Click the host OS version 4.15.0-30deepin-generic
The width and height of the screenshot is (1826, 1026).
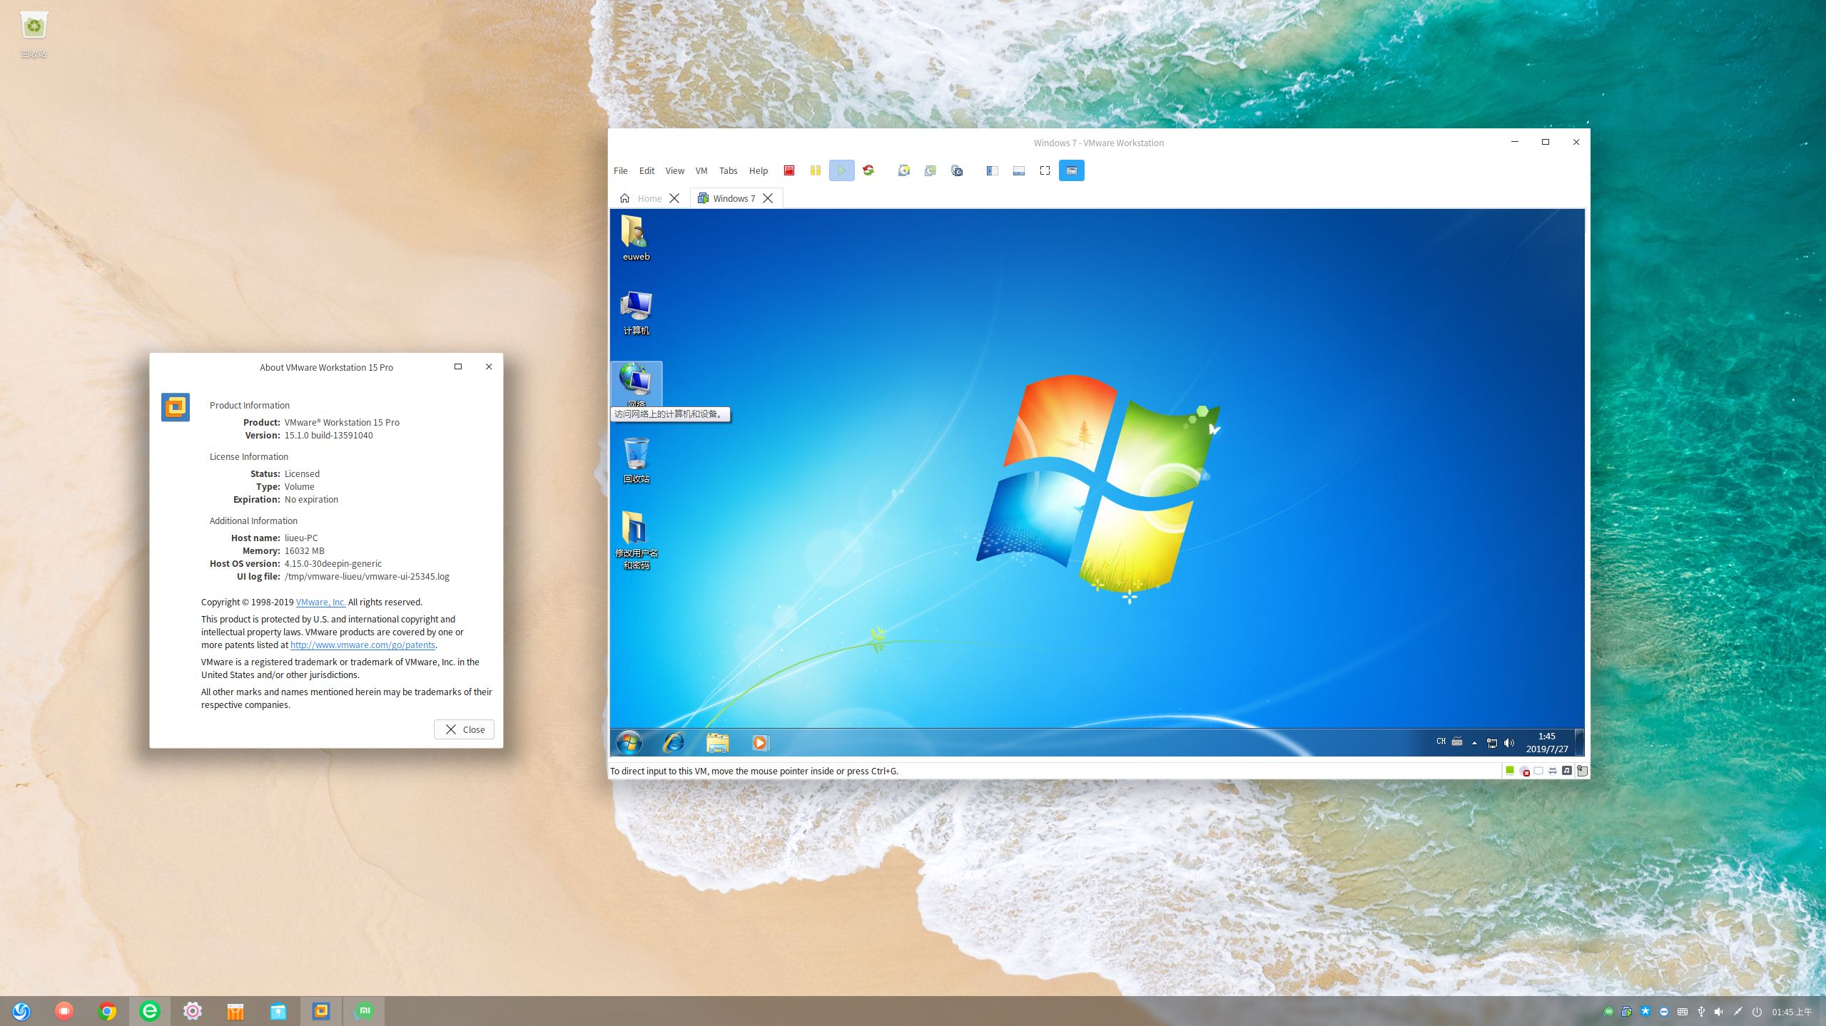(333, 564)
